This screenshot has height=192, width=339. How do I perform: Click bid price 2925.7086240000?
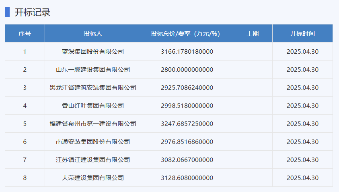(x=187, y=87)
